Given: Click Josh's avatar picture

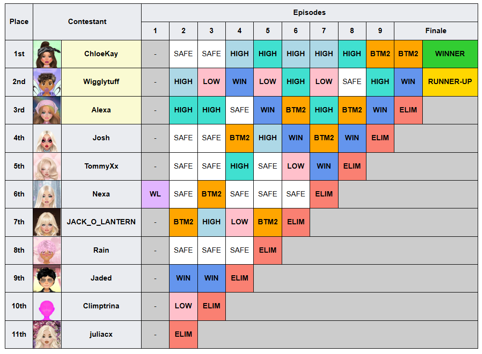Looking at the screenshot, I should pyautogui.click(x=47, y=138).
